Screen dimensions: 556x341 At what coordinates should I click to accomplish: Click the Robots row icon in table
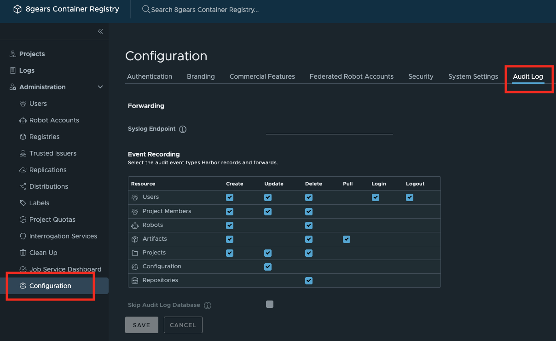pyautogui.click(x=135, y=225)
